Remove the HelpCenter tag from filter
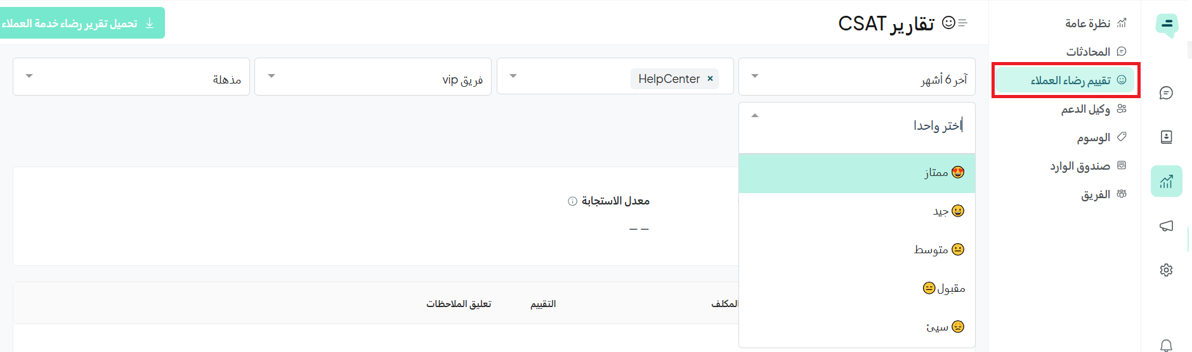 click(x=710, y=79)
